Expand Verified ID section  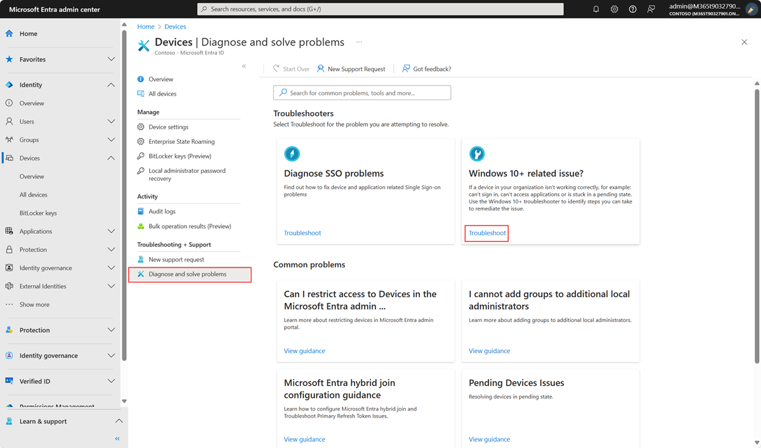(x=111, y=381)
